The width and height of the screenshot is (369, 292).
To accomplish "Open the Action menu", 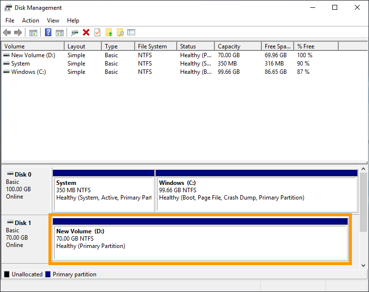I will point(30,21).
